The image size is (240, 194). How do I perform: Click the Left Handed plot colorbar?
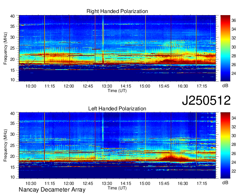tap(225, 145)
